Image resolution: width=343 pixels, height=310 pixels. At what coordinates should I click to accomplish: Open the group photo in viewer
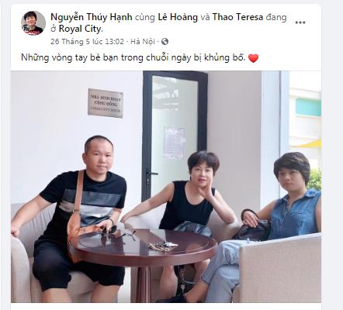pos(166,187)
